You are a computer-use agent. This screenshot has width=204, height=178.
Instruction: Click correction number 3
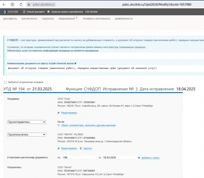(137, 89)
